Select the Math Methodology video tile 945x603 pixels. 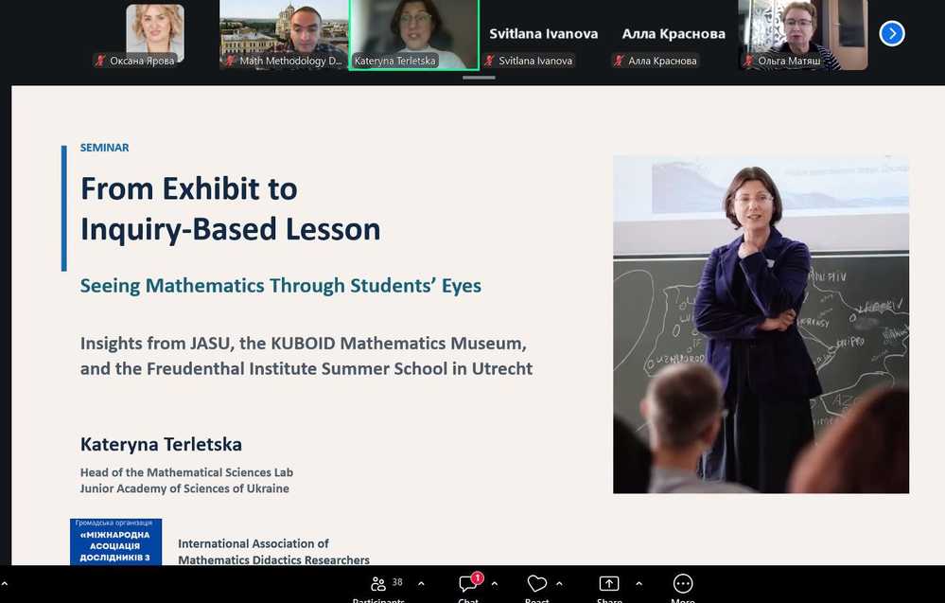[284, 35]
